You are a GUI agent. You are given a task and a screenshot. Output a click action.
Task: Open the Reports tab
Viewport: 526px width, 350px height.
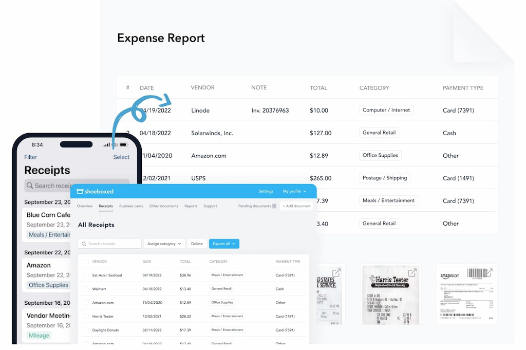pos(191,206)
